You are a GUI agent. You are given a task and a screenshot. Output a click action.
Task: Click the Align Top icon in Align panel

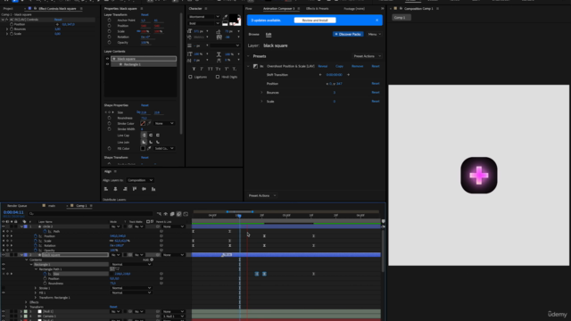[135, 189]
